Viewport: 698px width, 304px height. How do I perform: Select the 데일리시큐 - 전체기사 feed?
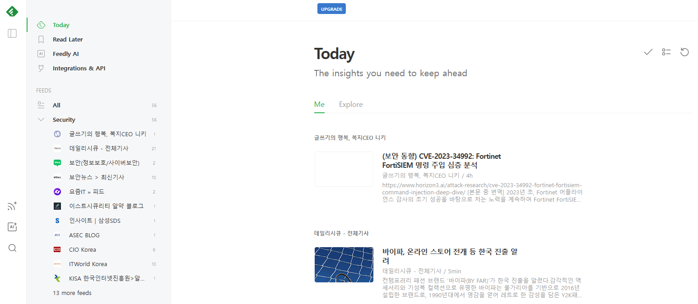pos(99,148)
